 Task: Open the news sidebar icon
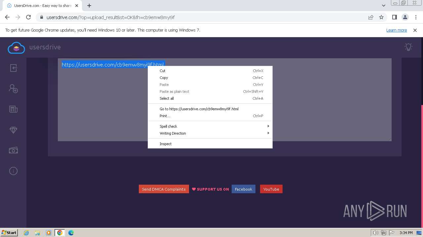13,109
